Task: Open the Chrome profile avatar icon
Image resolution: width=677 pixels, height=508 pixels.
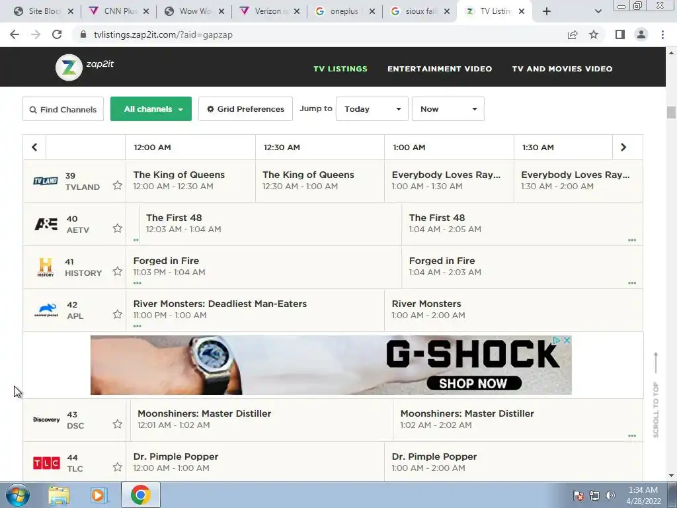Action: point(641,34)
